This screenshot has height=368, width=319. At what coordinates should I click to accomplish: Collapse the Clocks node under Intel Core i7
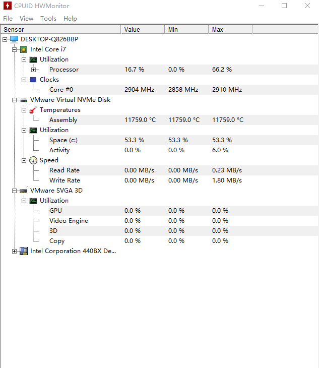pos(24,80)
